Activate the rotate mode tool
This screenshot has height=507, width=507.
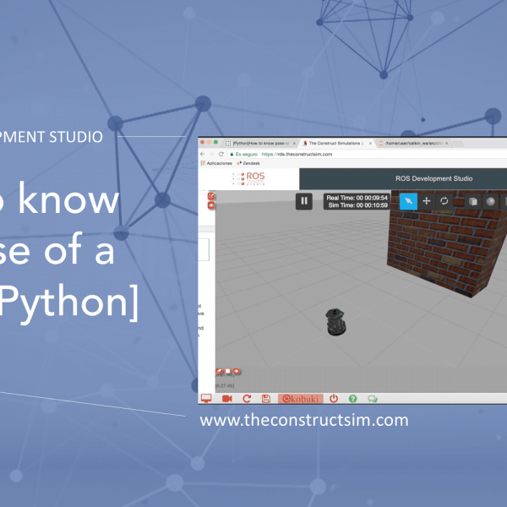pos(444,201)
